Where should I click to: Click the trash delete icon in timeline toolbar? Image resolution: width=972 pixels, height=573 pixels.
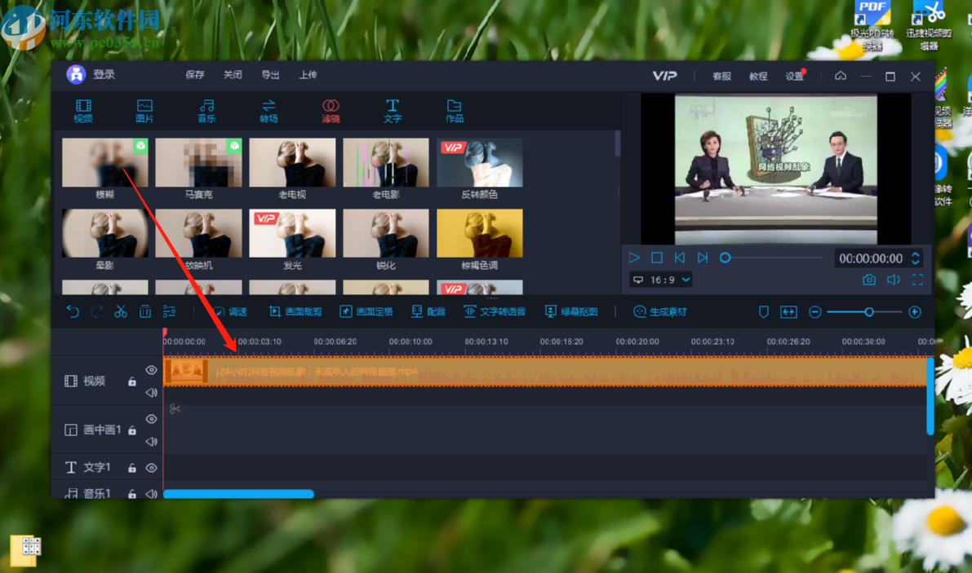point(145,312)
